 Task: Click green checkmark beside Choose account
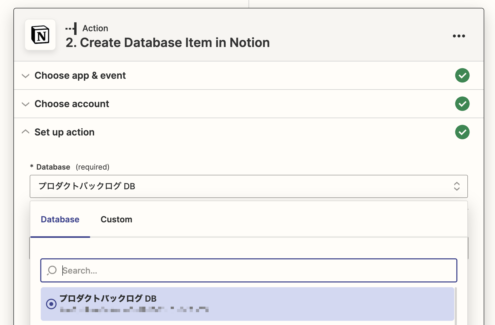pyautogui.click(x=462, y=104)
